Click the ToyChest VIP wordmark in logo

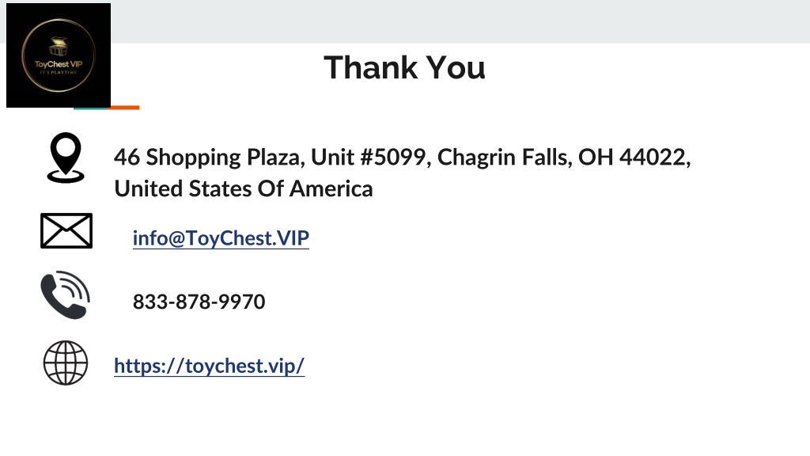click(x=59, y=64)
